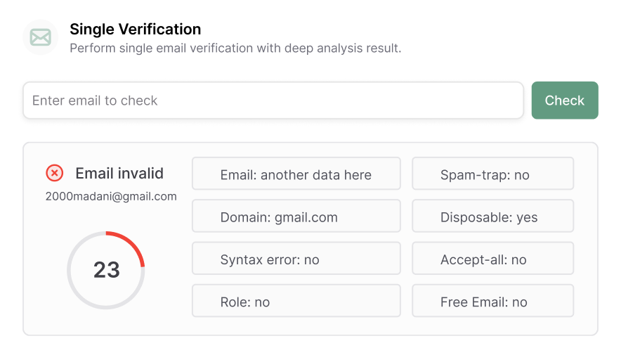621x355 pixels.
Task: Click the number 23 in the score
Action: coord(107,270)
